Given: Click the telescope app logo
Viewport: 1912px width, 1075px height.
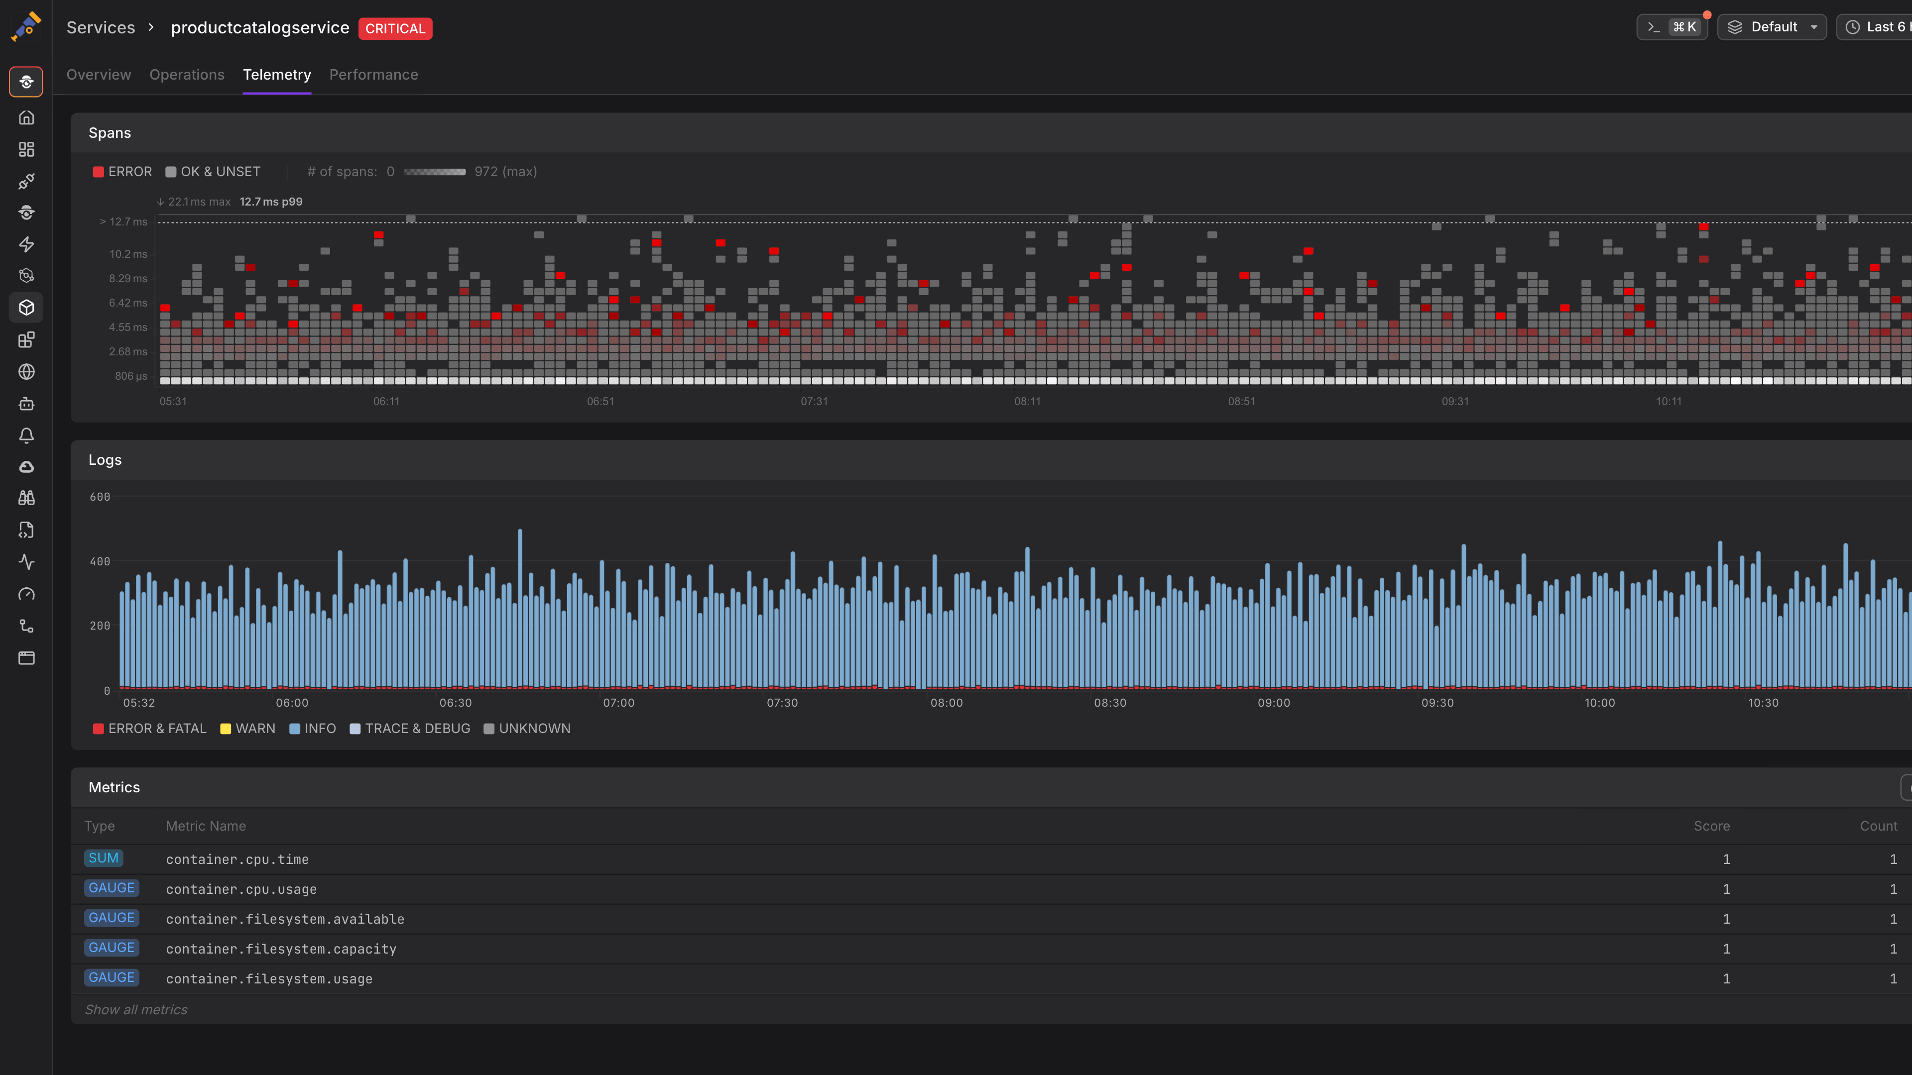Looking at the screenshot, I should pos(26,26).
